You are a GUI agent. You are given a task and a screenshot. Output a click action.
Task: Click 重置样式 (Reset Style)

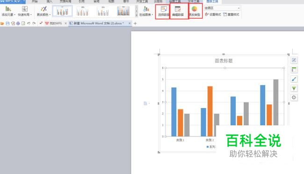pyautogui.click(x=232, y=14)
